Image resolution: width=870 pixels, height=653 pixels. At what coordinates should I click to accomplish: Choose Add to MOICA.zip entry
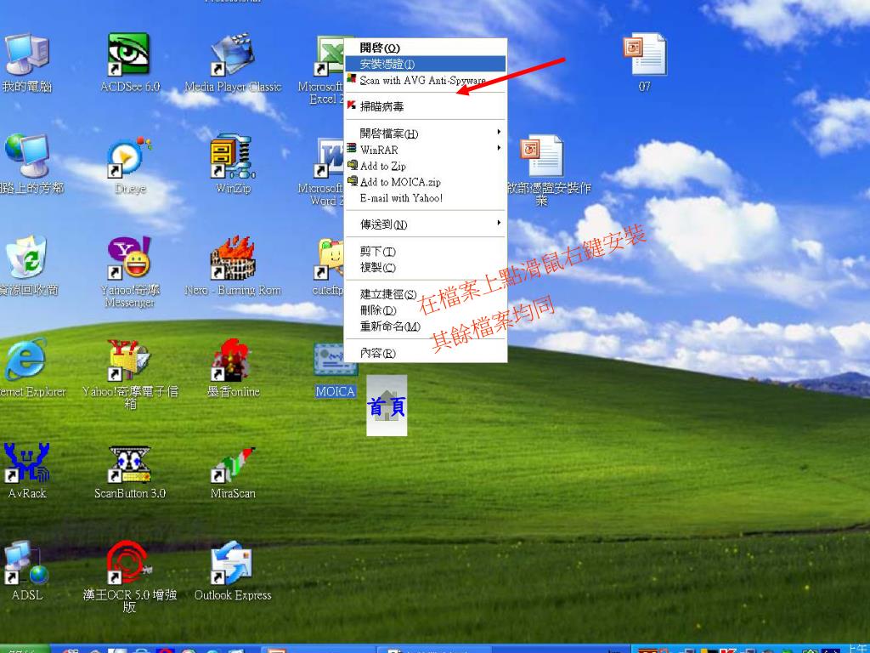[425, 182]
